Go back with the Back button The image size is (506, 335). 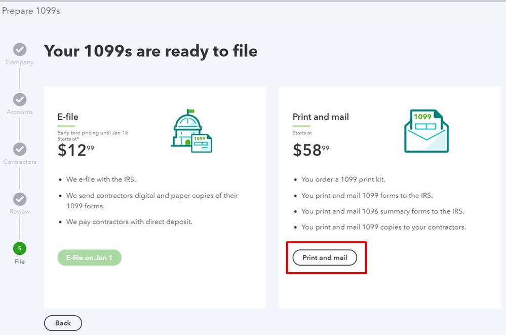click(63, 323)
